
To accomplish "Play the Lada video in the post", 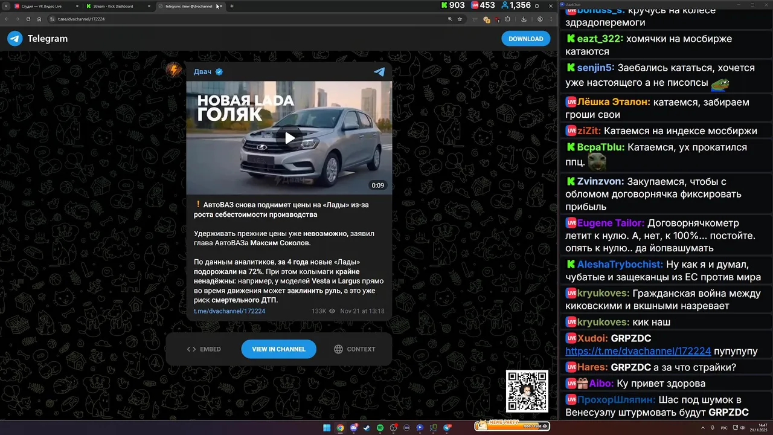I will (289, 138).
